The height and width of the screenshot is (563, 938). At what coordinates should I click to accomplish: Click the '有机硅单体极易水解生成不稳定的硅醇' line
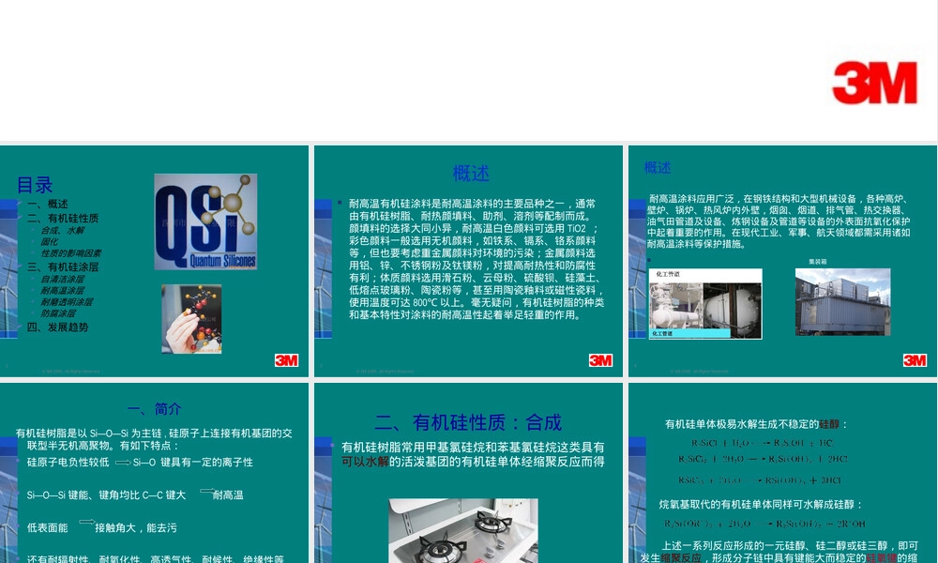756,424
